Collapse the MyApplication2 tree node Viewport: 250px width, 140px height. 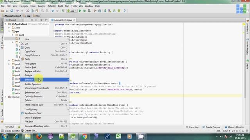6,24
